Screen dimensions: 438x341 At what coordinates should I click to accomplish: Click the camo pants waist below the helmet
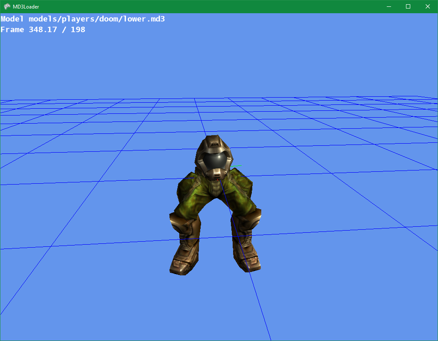[x=216, y=188]
